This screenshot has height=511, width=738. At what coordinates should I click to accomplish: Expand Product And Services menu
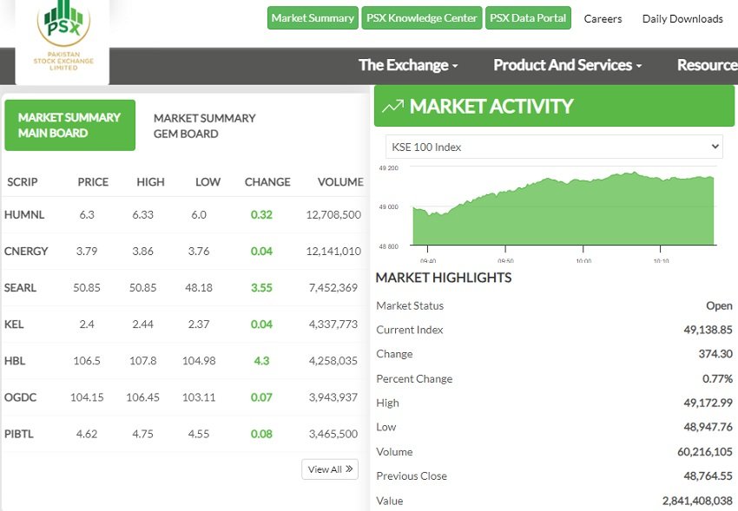point(567,65)
